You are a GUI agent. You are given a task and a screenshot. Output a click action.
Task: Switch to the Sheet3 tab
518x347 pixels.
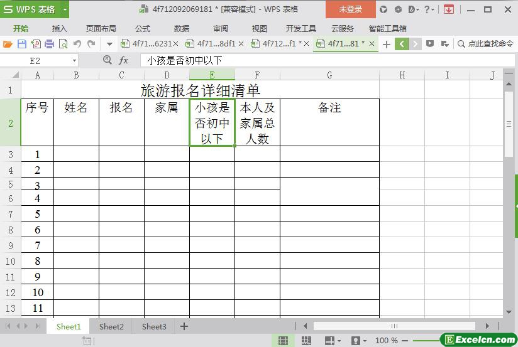click(x=154, y=326)
